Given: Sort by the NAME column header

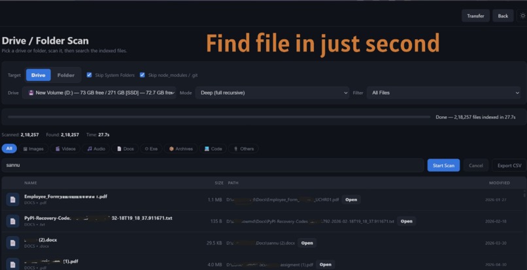Looking at the screenshot, I should [31, 183].
